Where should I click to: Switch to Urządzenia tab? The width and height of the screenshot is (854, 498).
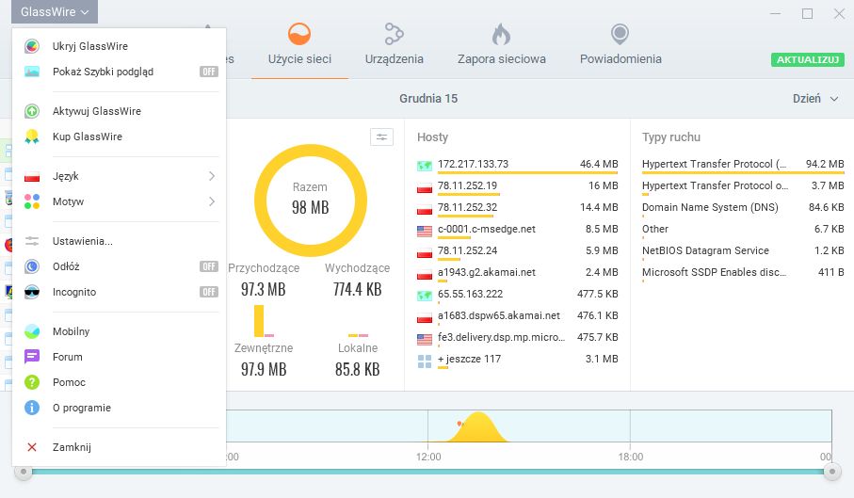(x=394, y=45)
